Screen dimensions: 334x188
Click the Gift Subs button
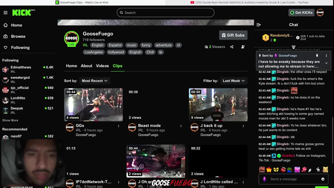233,35
